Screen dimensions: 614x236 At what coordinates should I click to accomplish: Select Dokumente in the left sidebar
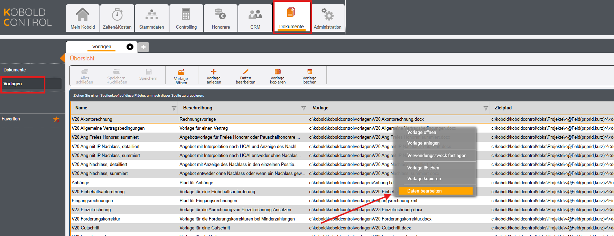pyautogui.click(x=15, y=70)
